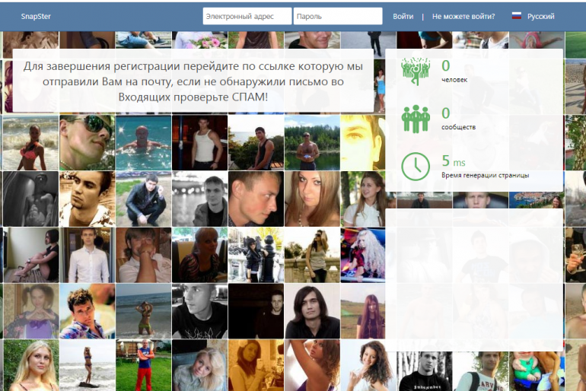
Task: Open the SnapSter logo home link
Action: (36, 16)
